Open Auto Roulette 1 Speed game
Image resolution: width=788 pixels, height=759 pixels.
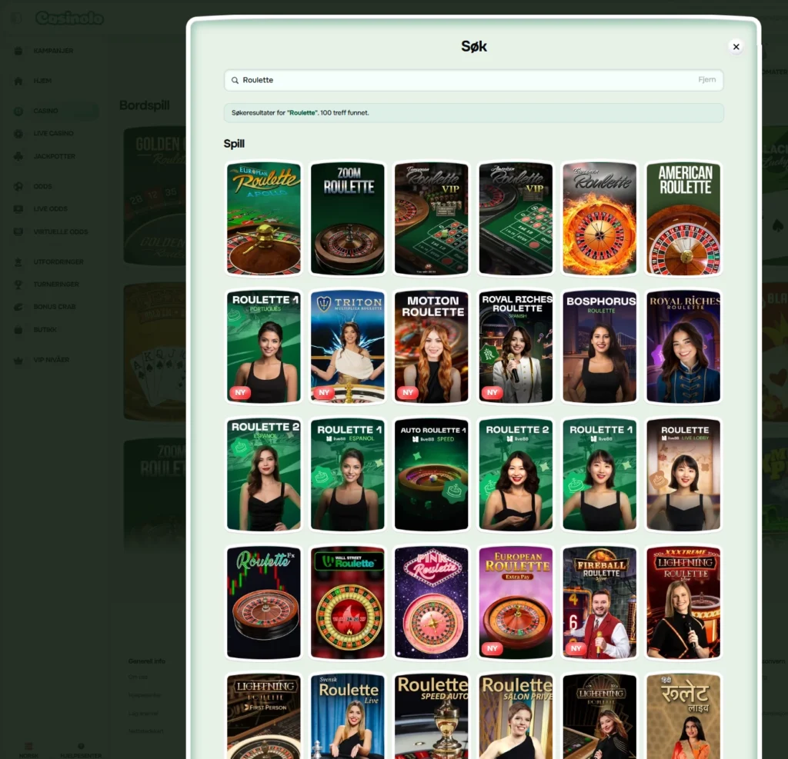[x=432, y=474]
